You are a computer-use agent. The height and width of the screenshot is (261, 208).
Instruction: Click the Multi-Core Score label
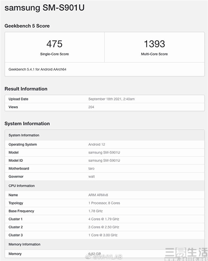(154, 54)
